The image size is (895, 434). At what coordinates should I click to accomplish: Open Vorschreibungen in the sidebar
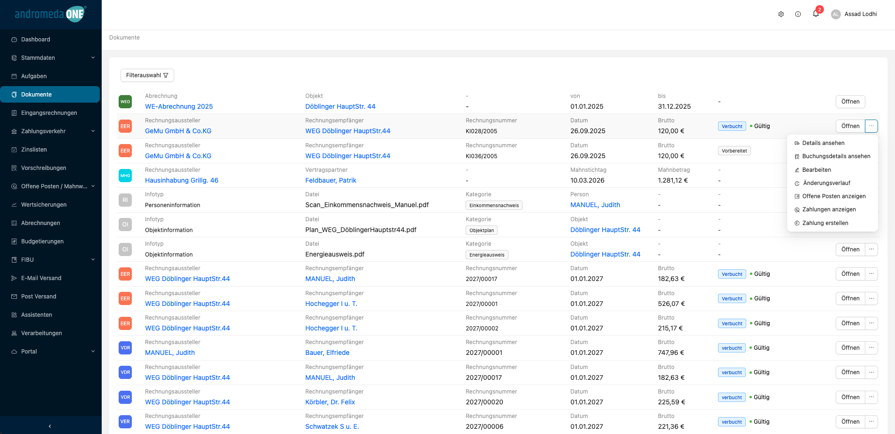50,168
